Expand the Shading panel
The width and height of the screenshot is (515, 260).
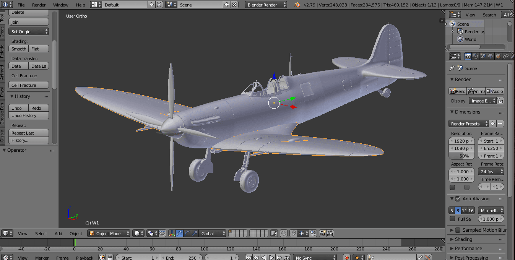tap(463, 239)
